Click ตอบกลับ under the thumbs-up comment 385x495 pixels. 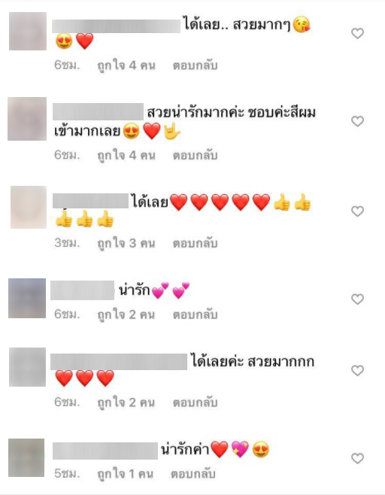coord(195,243)
